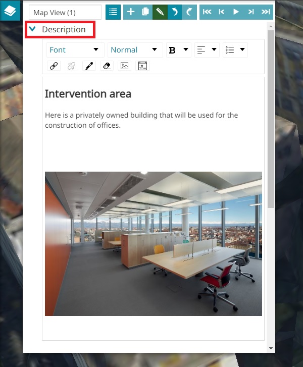This screenshot has height=367, width=303.
Task: Collapse the Description section
Action: pos(33,29)
